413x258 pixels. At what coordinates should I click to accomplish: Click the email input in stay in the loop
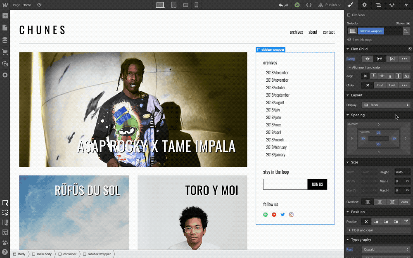(285, 184)
